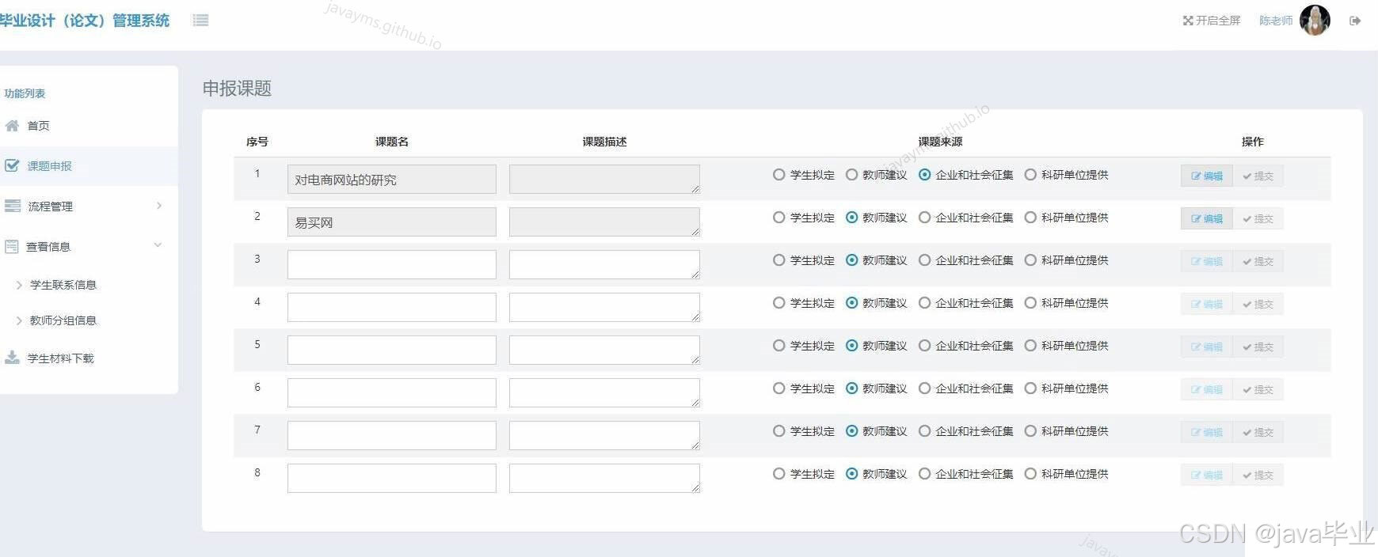Image resolution: width=1378 pixels, height=557 pixels.
Task: Click 编辑 button for row 2
Action: click(1206, 219)
